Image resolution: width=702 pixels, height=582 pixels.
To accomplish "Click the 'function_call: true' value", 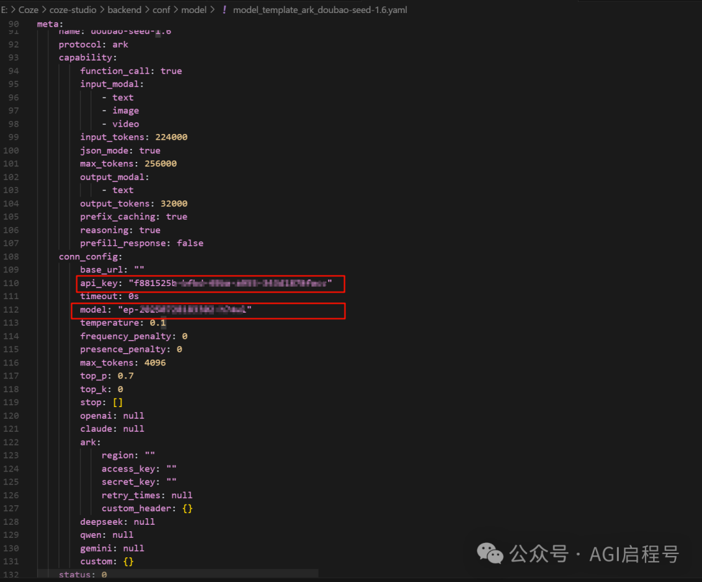I will click(171, 71).
